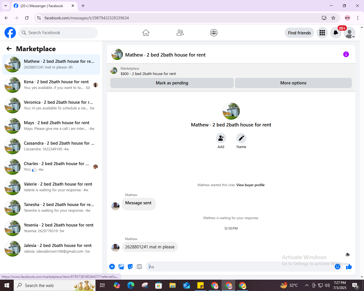364x291 pixels.
Task: Open the Friends icon in top navigation
Action: point(180,33)
